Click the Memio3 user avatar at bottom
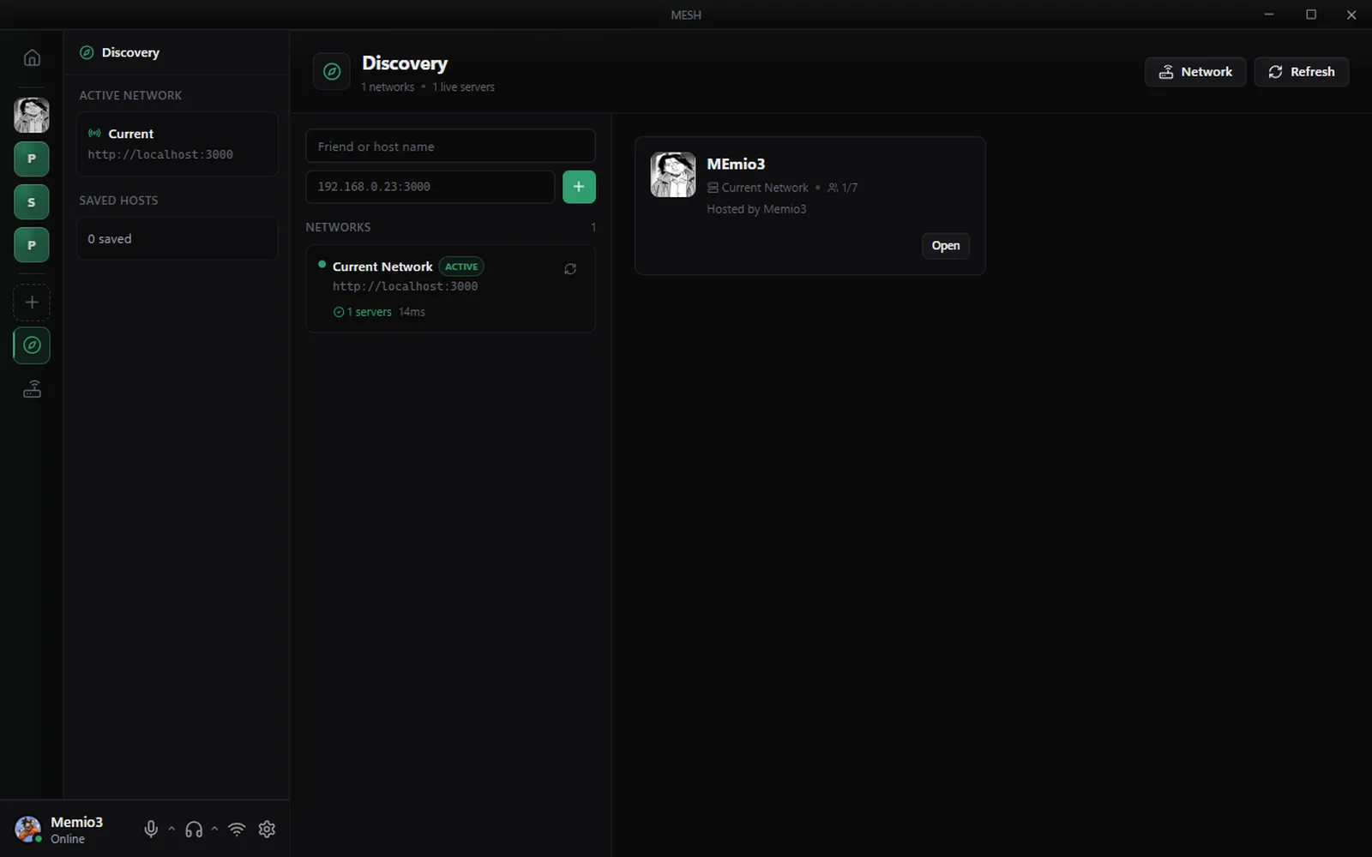The height and width of the screenshot is (857, 1372). [27, 829]
